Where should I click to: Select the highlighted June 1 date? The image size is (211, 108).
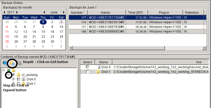[43, 22]
